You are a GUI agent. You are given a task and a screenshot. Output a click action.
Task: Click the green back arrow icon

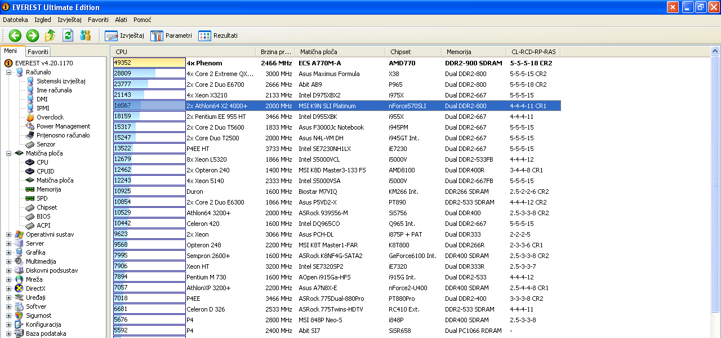pyautogui.click(x=15, y=35)
